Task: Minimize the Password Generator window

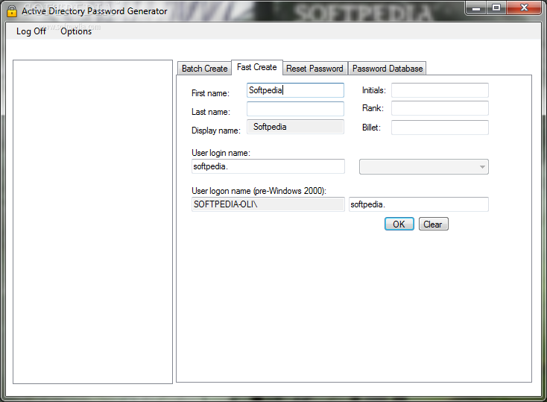Action: click(476, 7)
